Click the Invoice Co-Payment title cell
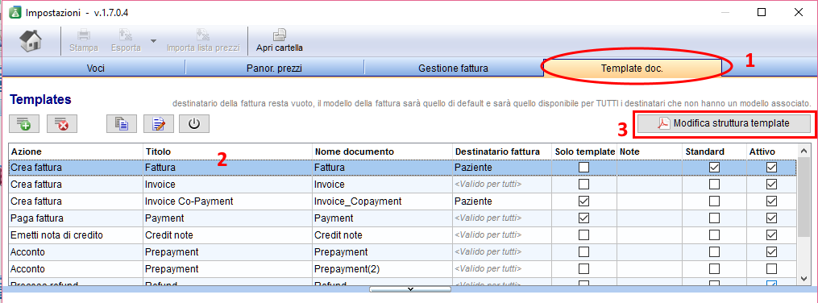 click(227, 201)
